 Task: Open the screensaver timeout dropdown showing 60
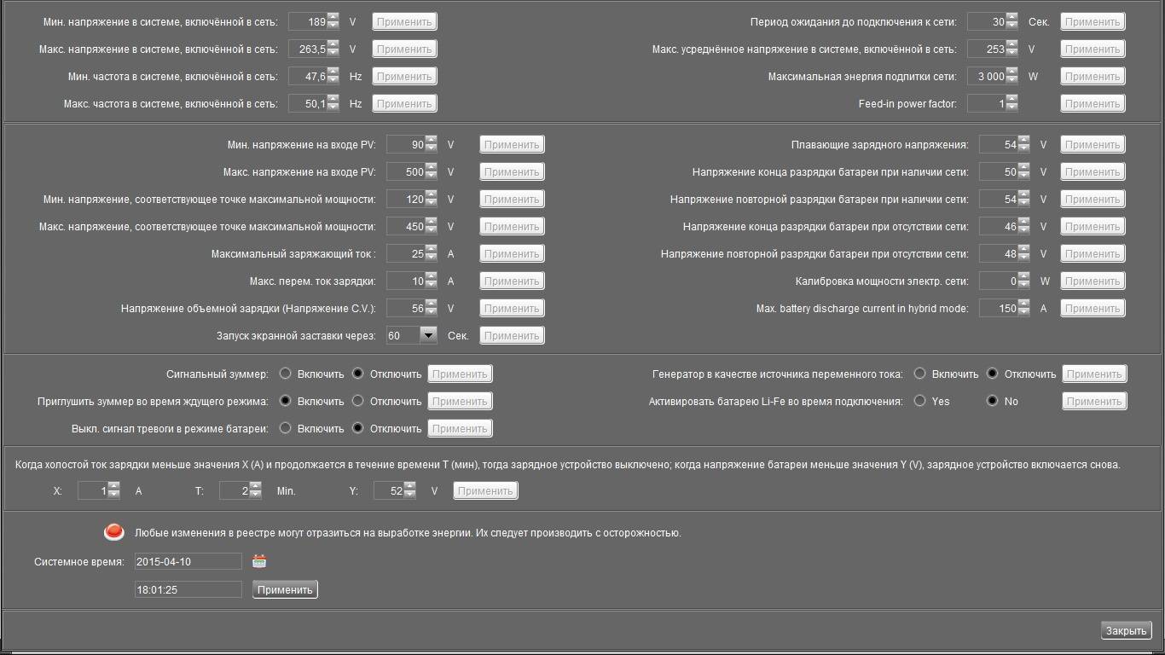[x=428, y=336]
